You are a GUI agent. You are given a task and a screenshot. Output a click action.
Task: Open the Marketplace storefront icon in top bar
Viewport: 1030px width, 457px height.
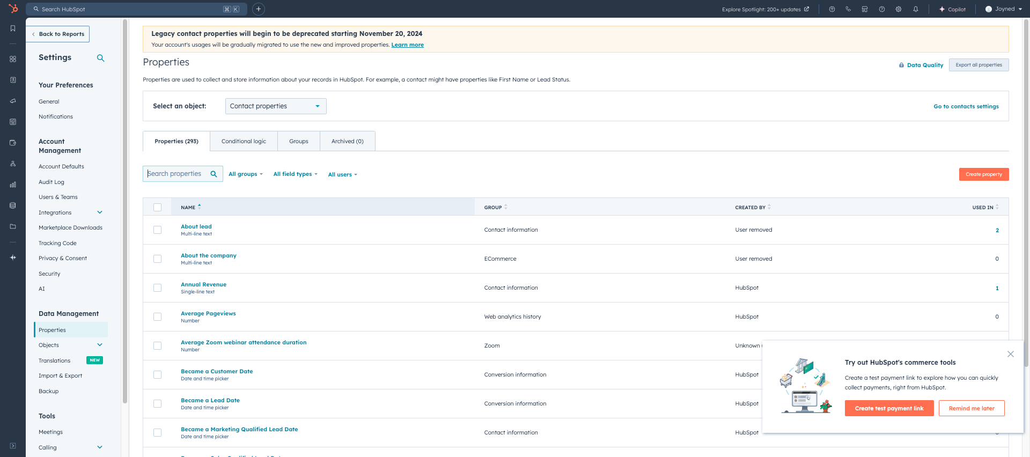click(x=865, y=9)
